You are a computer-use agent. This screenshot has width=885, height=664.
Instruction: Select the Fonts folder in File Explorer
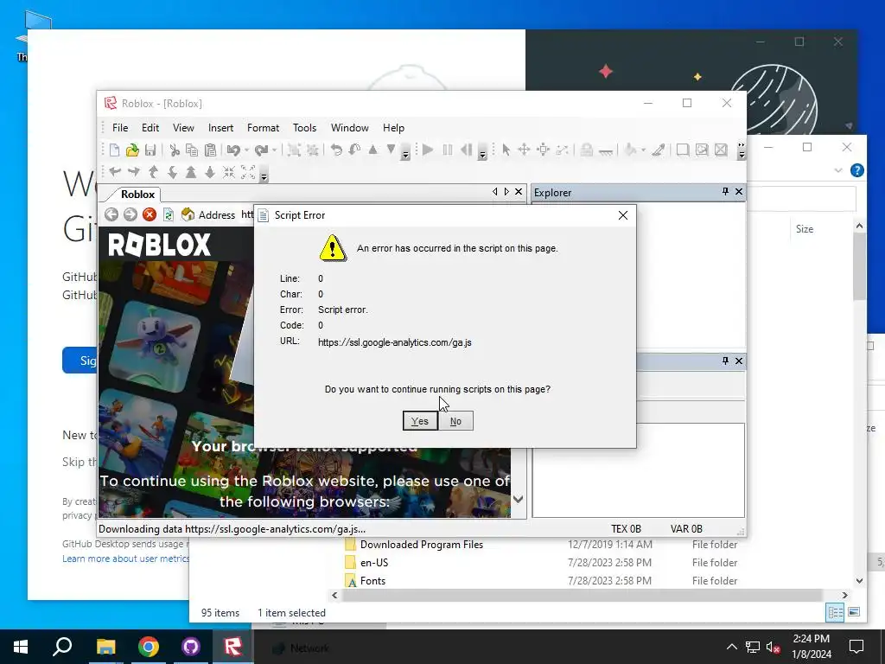tap(372, 580)
